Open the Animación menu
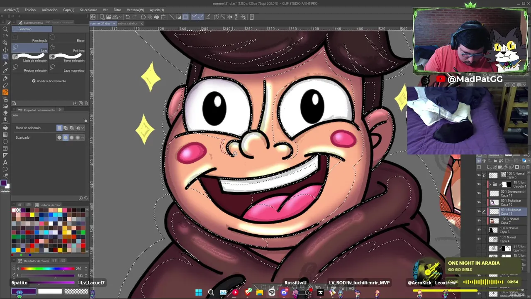Screen dimensions: 531x299 [50, 10]
